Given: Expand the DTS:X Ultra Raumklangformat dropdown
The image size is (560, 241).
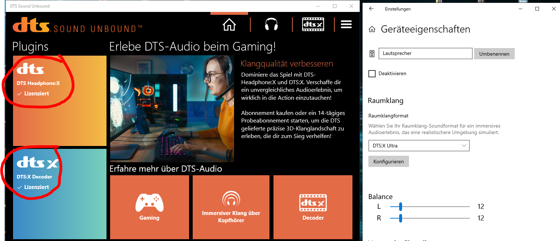Looking at the screenshot, I should 419,146.
